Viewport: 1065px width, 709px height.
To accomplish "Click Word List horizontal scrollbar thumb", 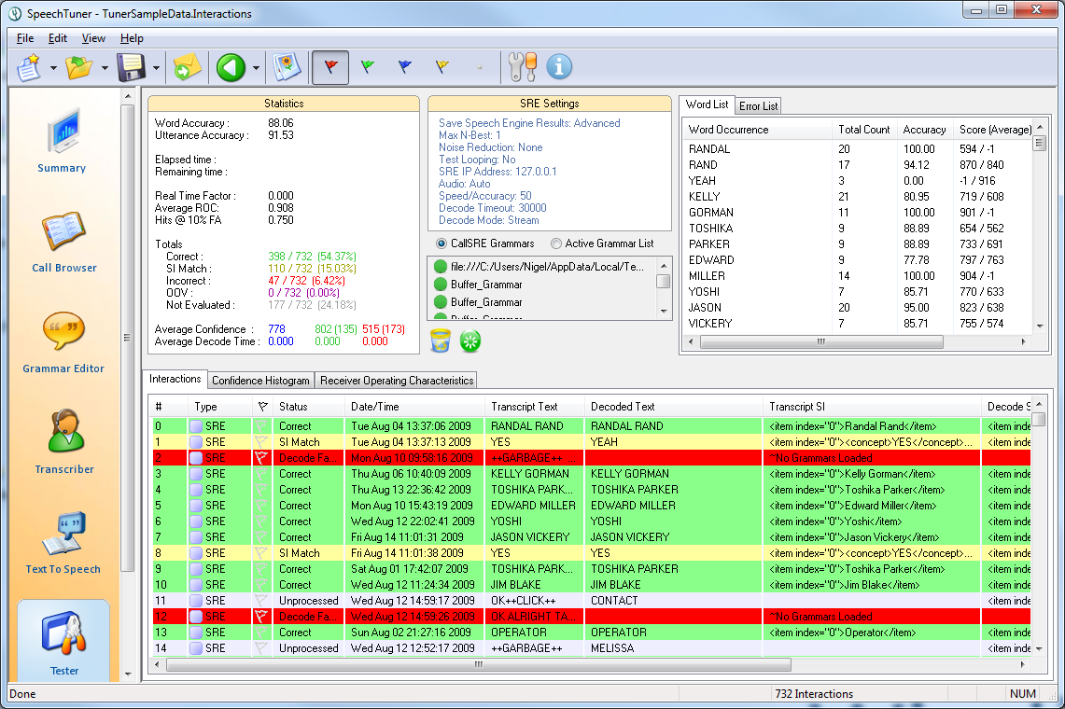I will coord(821,341).
